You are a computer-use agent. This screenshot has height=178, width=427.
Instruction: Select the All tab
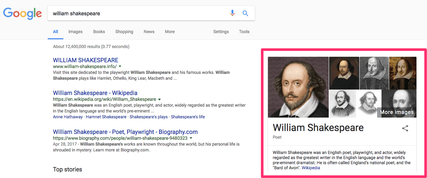[56, 32]
